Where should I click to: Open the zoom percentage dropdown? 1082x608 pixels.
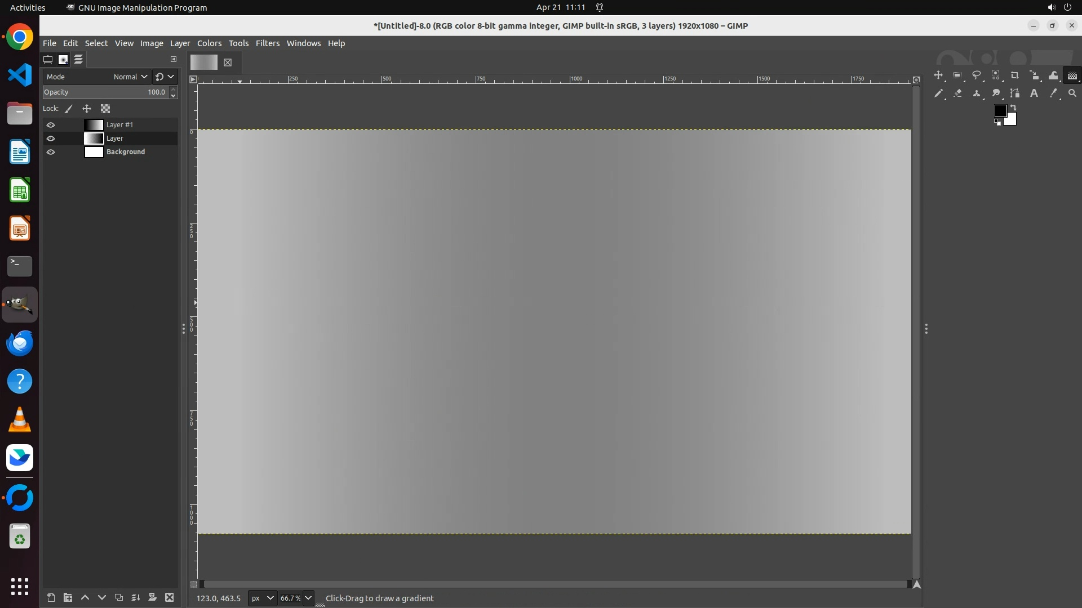click(x=308, y=598)
